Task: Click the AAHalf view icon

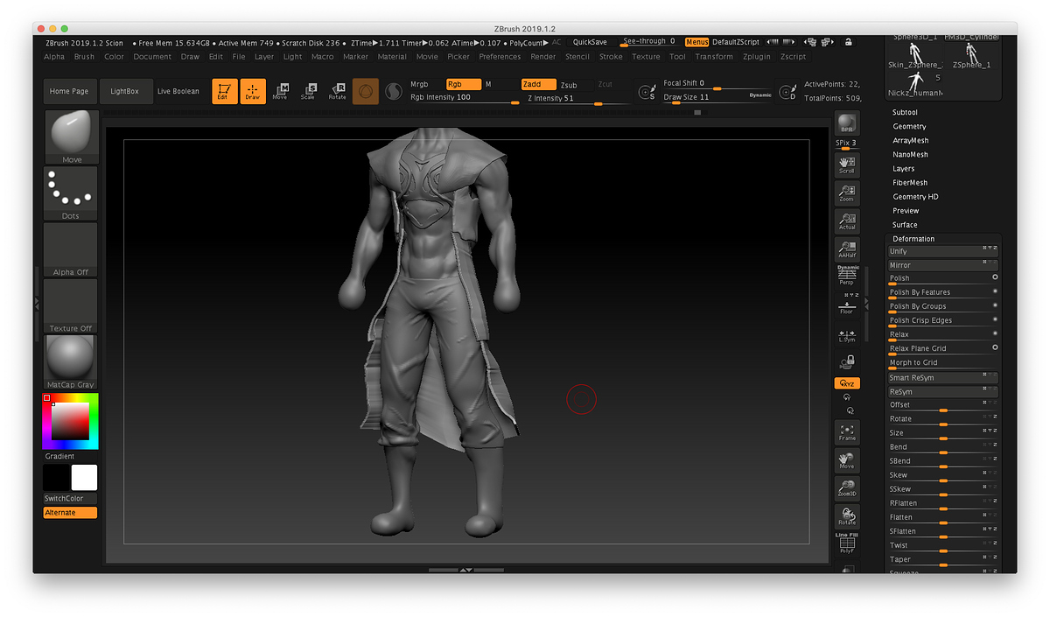Action: tap(847, 249)
